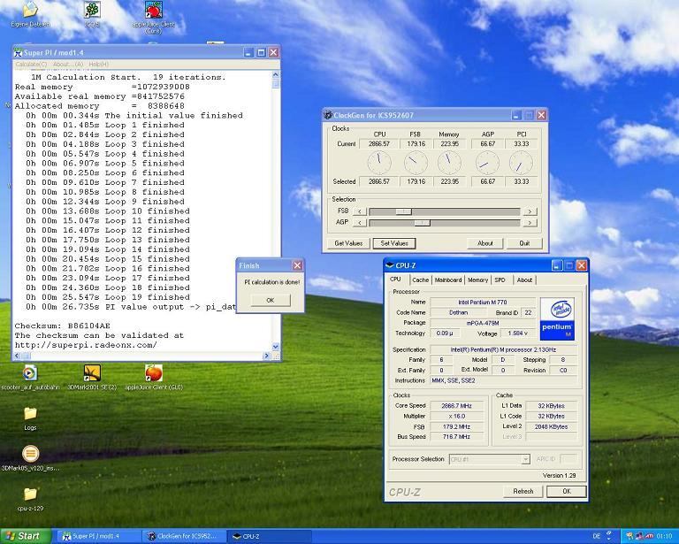Click the Selected FSB value 179.16

(416, 181)
